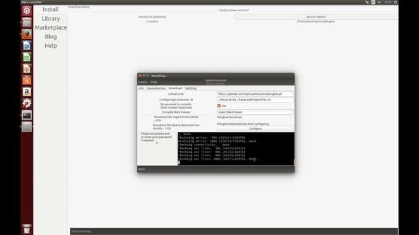The image size is (419, 235).
Task: Open the Blog section in sidebar
Action: coord(51,37)
